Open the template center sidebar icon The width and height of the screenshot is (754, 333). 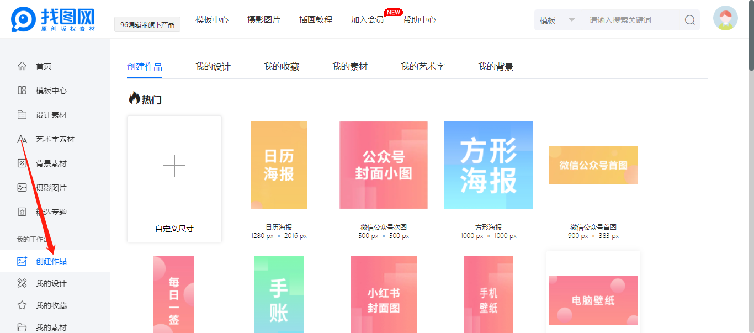point(22,91)
